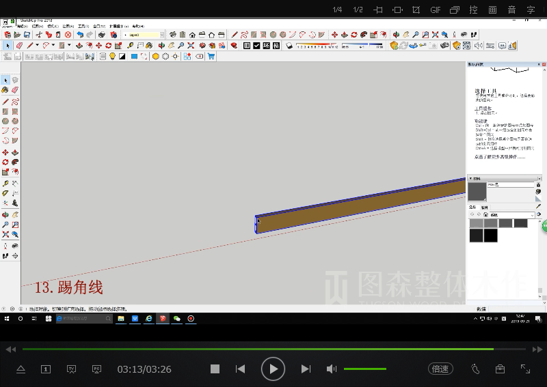The width and height of the screenshot is (547, 387).
Task: Select the arrow Select tool in left toolbar
Action: coord(6,81)
